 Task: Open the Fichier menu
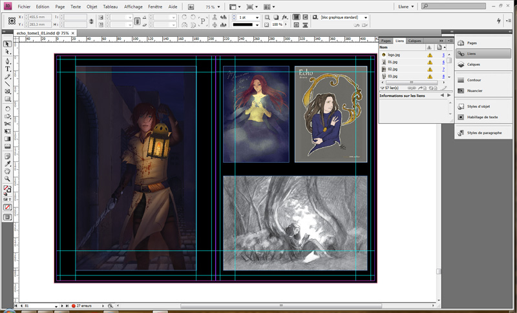(x=24, y=6)
